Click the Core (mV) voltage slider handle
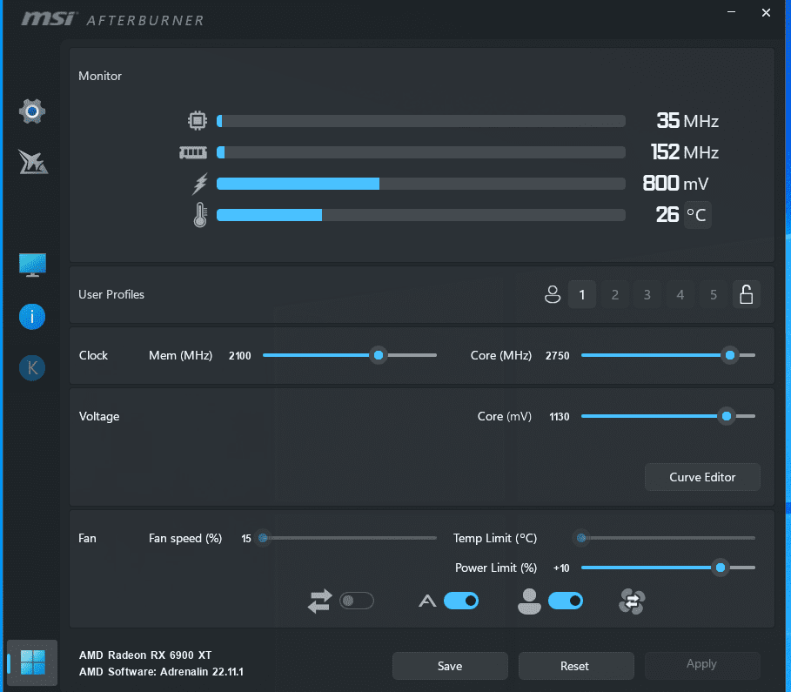This screenshot has width=791, height=692. click(x=727, y=416)
